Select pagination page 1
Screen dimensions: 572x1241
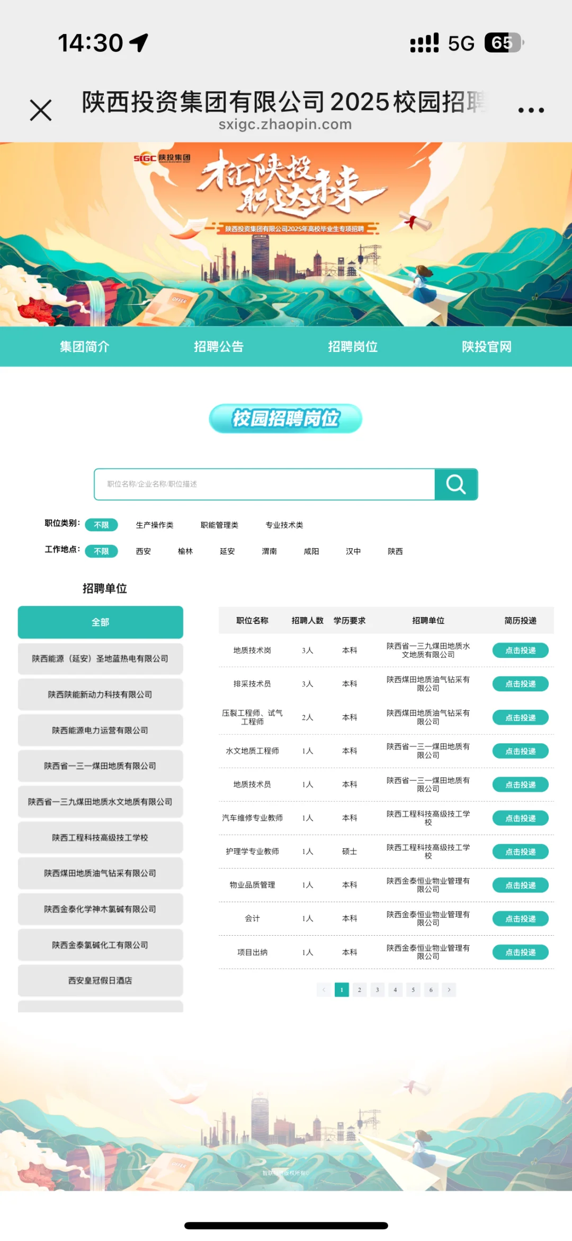[342, 990]
